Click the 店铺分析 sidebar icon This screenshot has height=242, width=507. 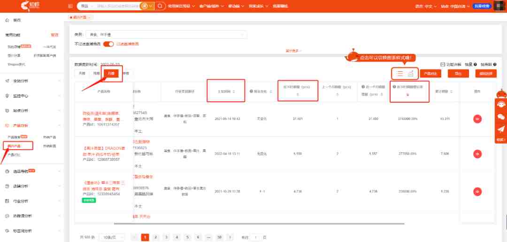click(7, 186)
